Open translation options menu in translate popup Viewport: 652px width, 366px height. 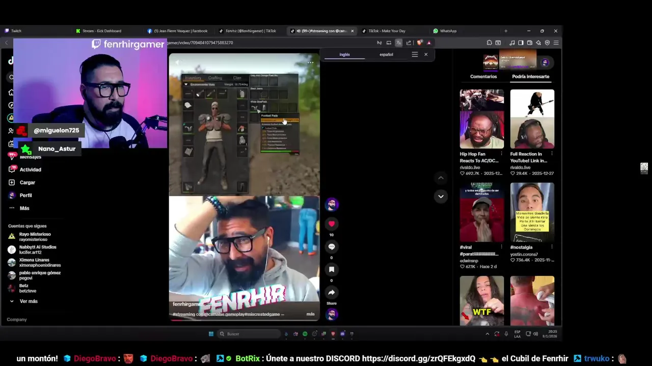click(x=415, y=54)
